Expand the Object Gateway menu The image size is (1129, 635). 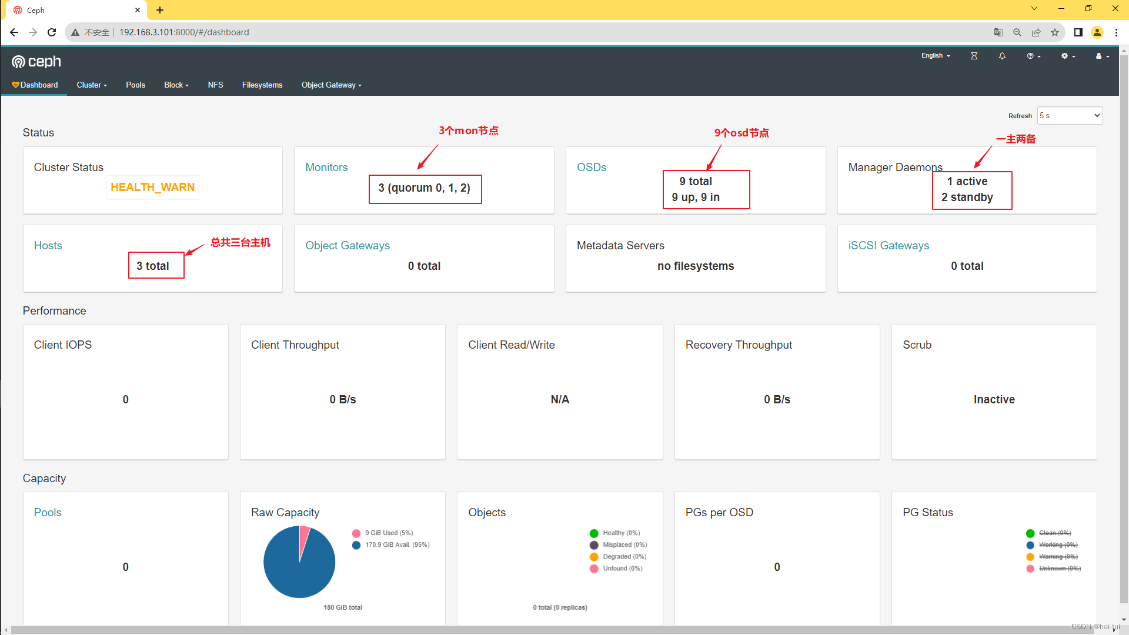331,85
